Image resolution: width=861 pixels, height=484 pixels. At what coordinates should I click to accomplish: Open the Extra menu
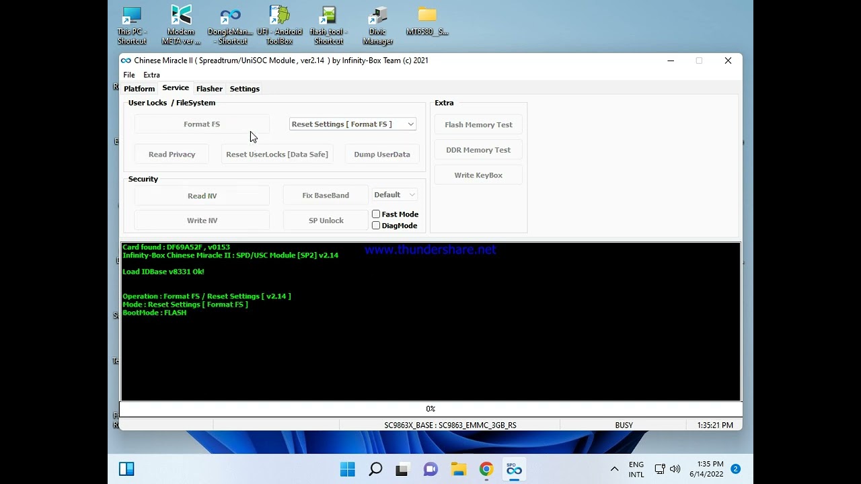pos(151,75)
